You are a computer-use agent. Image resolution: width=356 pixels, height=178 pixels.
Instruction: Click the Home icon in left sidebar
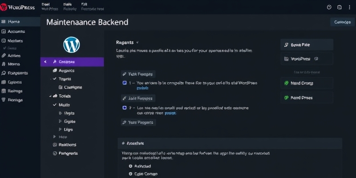(4, 21)
